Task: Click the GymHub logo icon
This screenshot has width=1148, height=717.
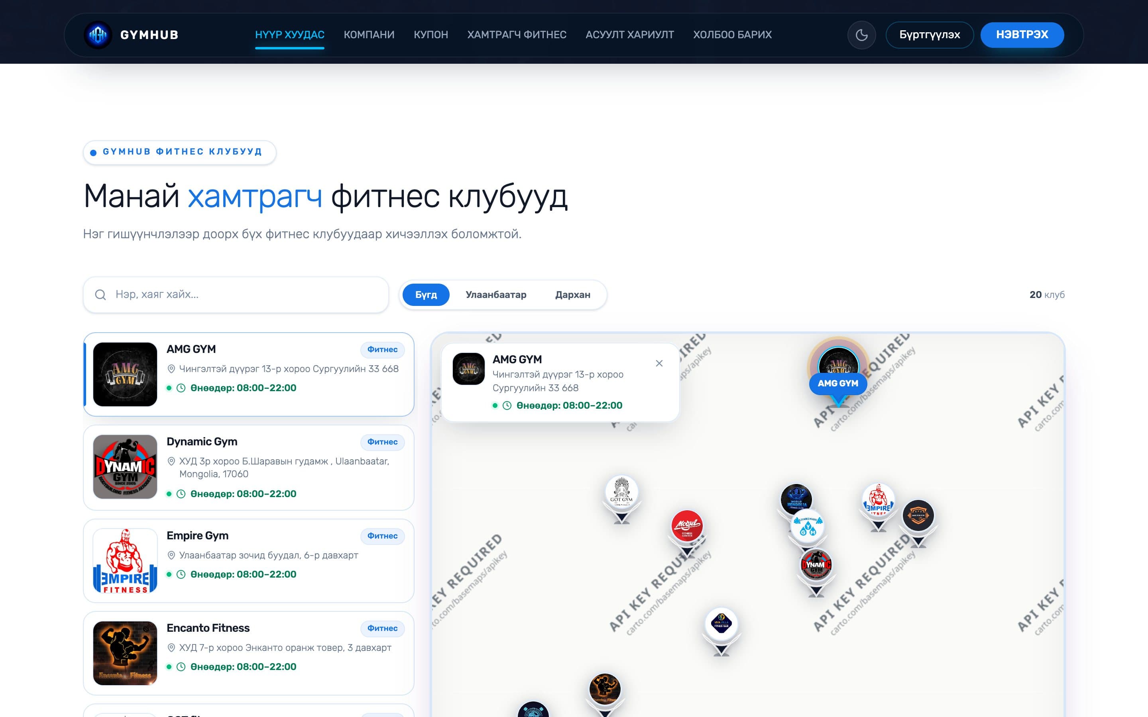Action: pos(98,35)
